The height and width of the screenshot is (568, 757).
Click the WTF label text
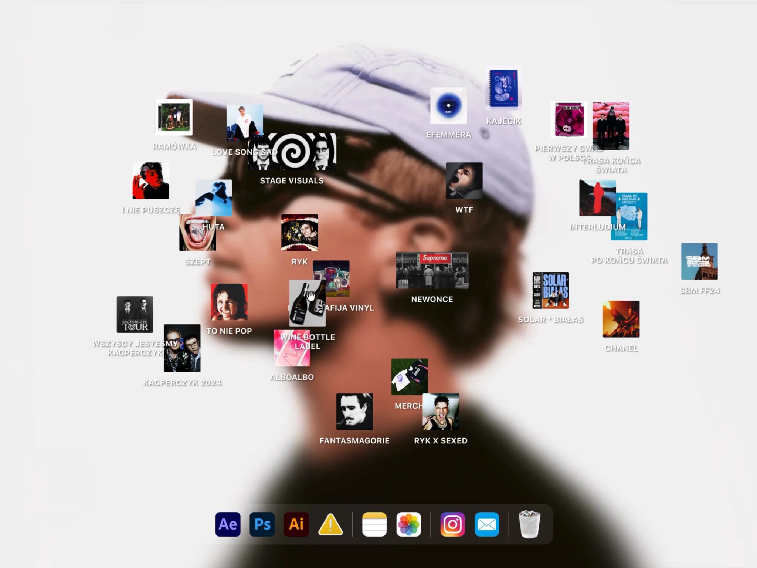tap(464, 210)
